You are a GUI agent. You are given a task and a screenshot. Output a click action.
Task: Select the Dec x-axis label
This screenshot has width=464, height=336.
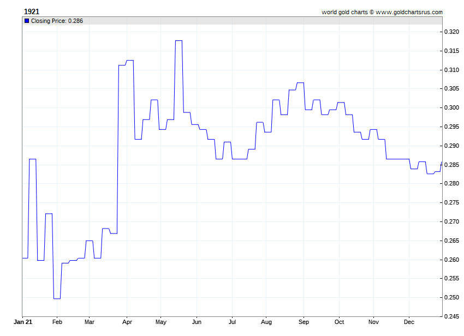click(409, 322)
